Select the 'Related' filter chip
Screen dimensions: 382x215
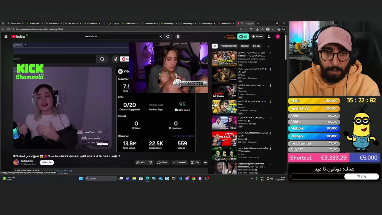click(x=245, y=46)
